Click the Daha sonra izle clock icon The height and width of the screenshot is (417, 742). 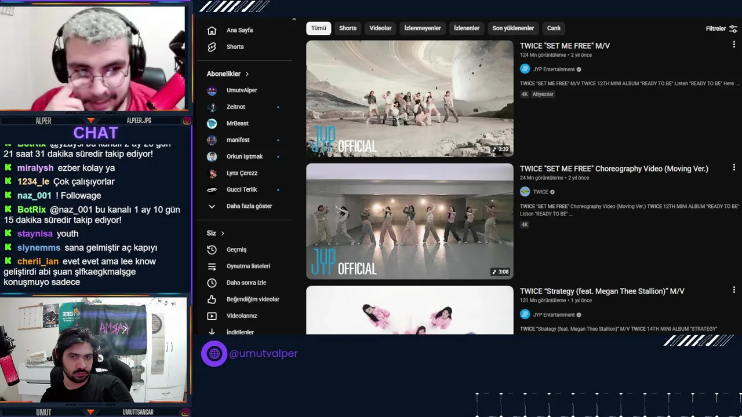(212, 283)
